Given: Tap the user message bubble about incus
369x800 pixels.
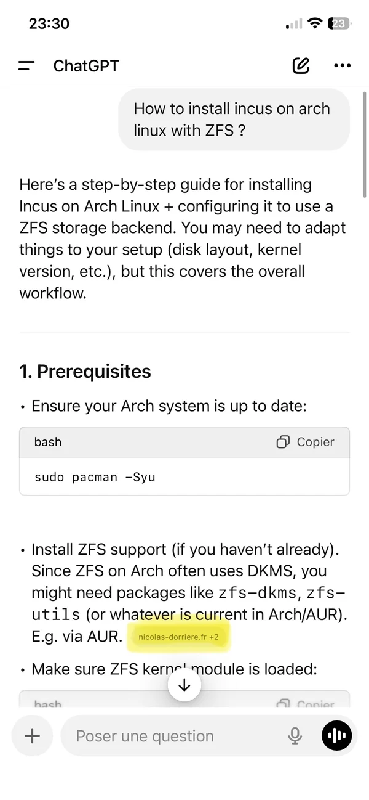Looking at the screenshot, I should pos(234,120).
